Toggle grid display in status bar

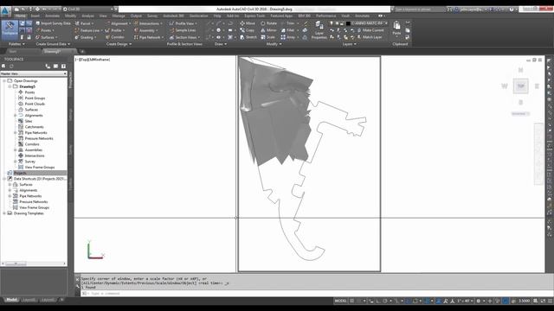pyautogui.click(x=352, y=301)
